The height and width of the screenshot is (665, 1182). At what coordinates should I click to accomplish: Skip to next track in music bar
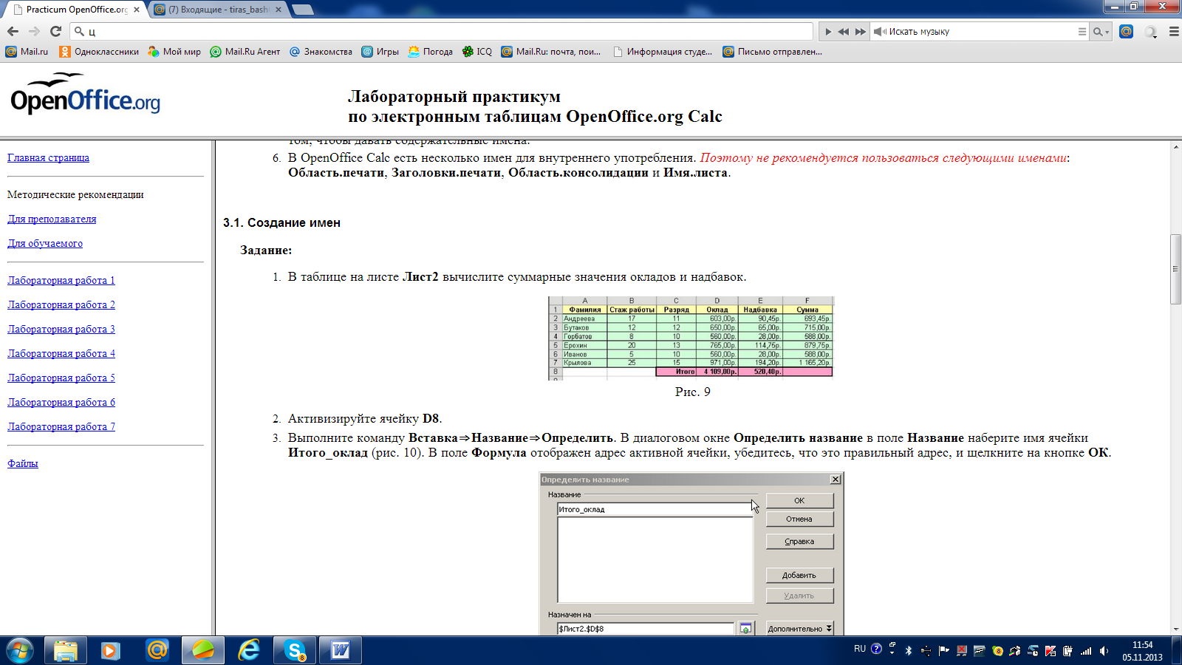pos(861,32)
